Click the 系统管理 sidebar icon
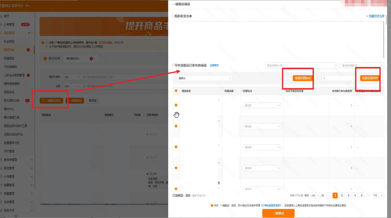Image resolution: width=391 pixels, height=218 pixels. 2,202
